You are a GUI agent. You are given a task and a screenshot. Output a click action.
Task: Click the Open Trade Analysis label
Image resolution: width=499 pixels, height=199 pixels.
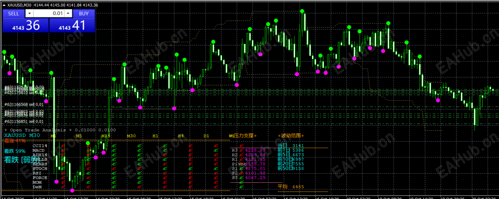37,130
